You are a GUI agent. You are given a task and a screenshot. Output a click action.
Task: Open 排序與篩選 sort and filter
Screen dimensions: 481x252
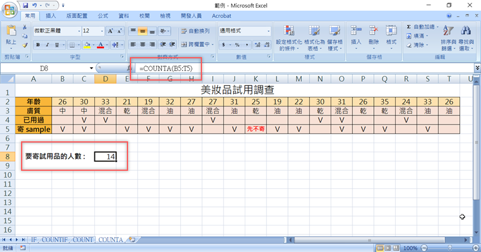(x=448, y=38)
